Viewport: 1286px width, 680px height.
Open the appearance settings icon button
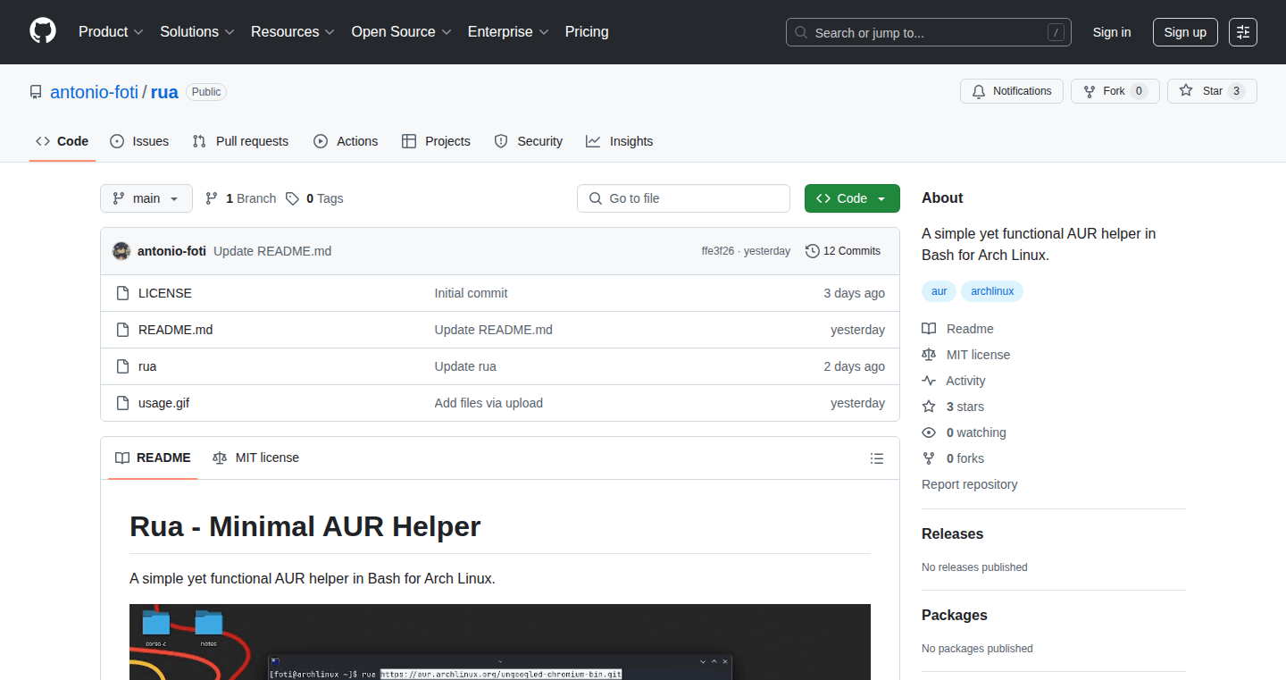[1243, 32]
